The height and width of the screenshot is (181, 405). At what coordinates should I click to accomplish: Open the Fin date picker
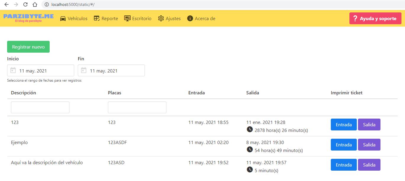[x=111, y=70]
